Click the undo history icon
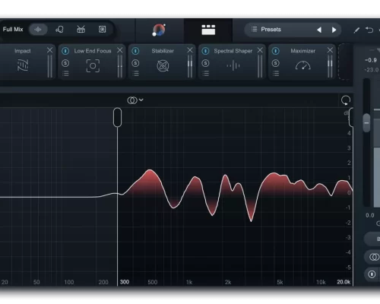Viewport: 380px width, 304px height. [369, 30]
